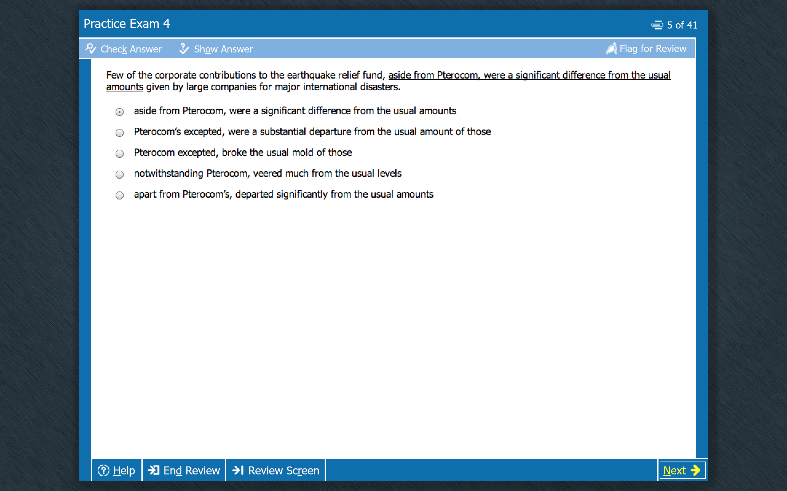Select the "aside from Pterocom, were a significant" radio option
Screen dimensions: 787x491
[120, 112]
